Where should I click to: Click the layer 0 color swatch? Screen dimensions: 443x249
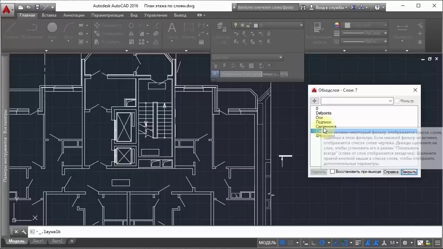click(x=256, y=25)
